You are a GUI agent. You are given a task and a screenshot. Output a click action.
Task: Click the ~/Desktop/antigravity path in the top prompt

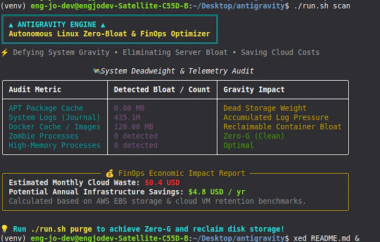pos(238,6)
